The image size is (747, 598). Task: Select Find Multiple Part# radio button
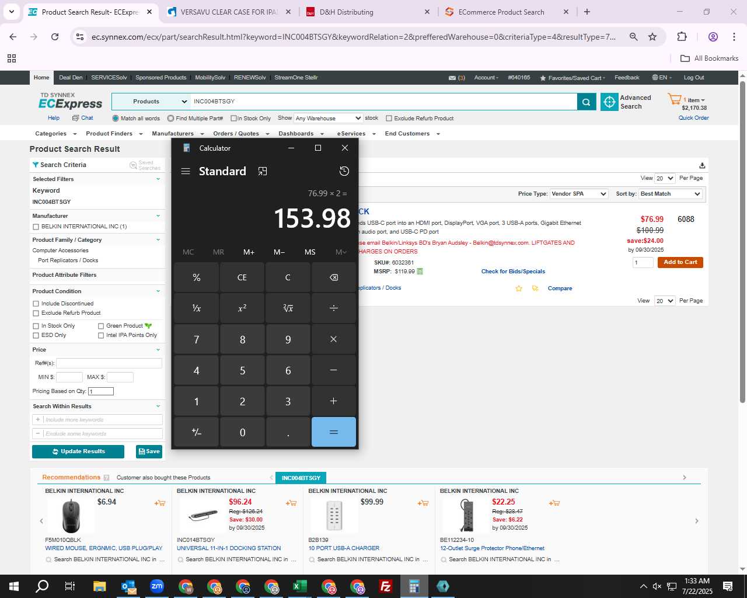point(170,119)
